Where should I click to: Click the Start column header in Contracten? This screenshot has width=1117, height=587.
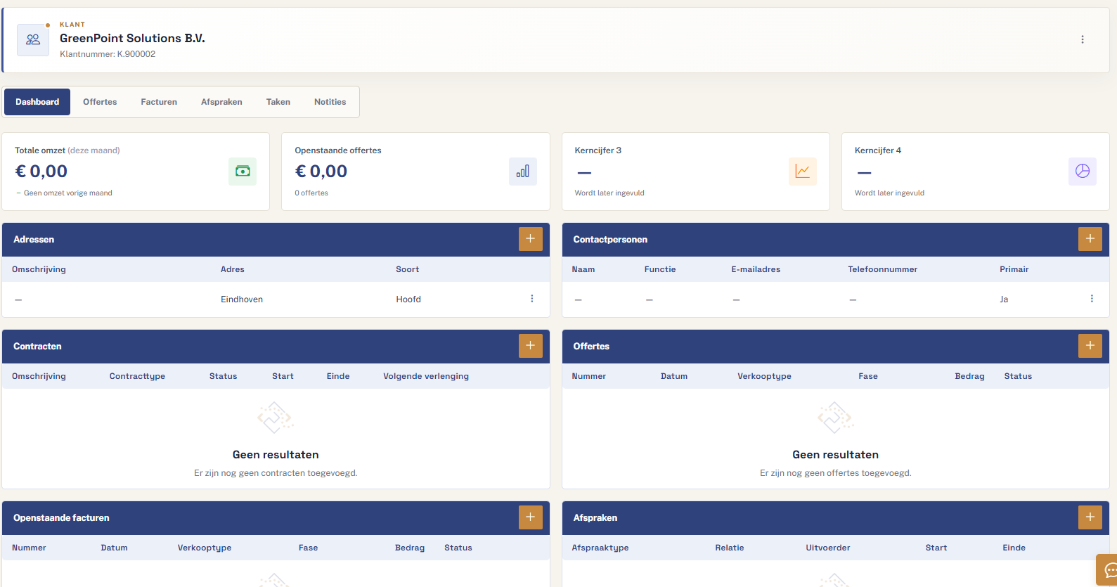click(x=283, y=376)
